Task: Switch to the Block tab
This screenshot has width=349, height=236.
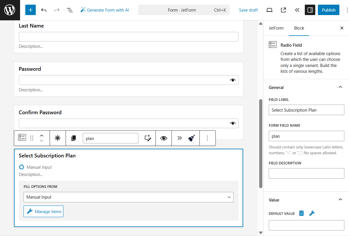Action: coord(299,28)
